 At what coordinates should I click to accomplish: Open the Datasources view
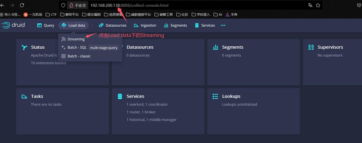112,25
